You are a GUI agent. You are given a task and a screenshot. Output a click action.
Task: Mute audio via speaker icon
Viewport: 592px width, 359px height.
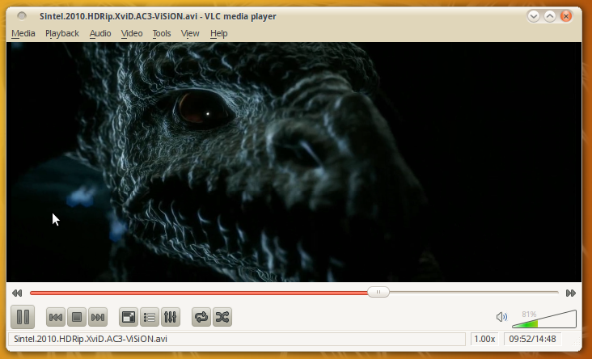(501, 317)
